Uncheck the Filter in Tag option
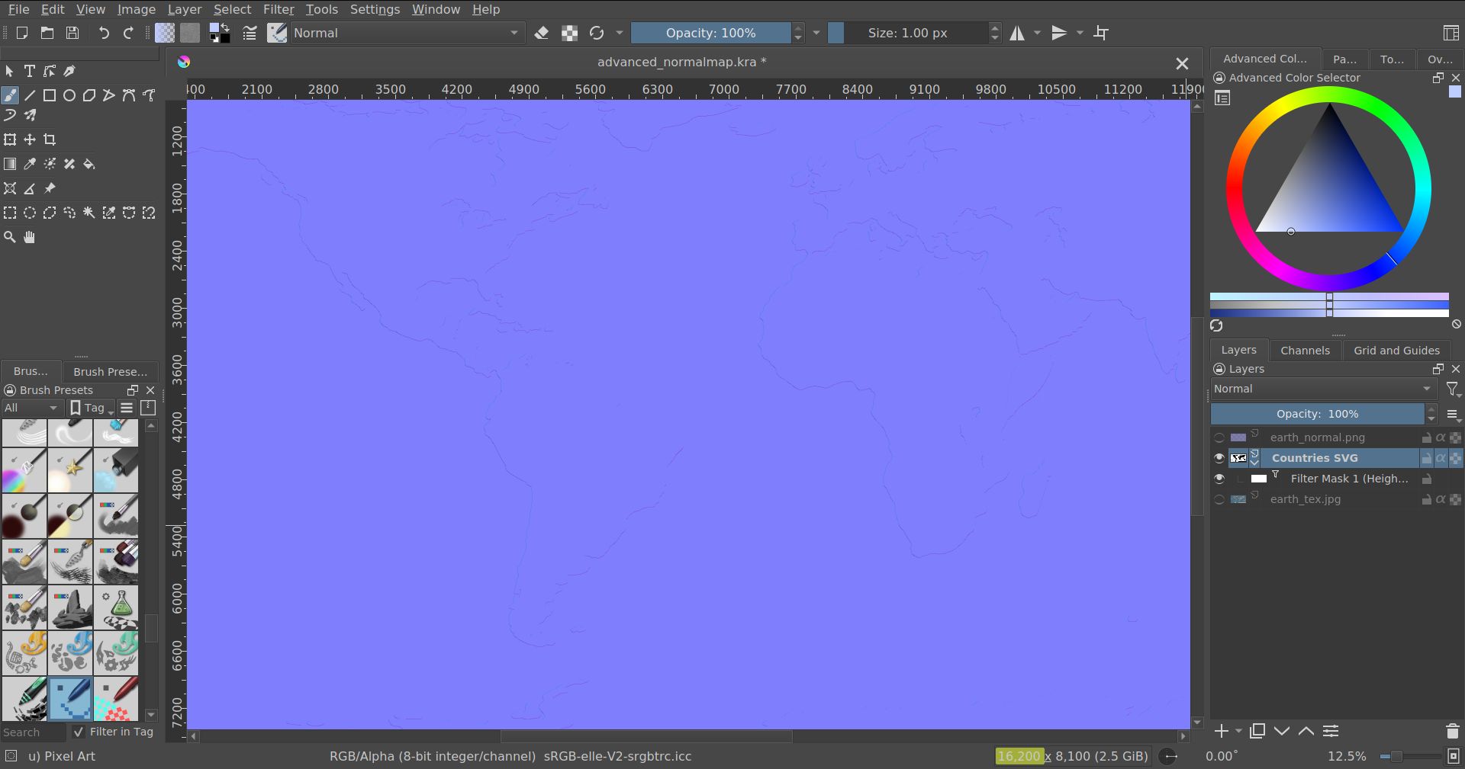This screenshot has width=1465, height=769. (x=79, y=732)
